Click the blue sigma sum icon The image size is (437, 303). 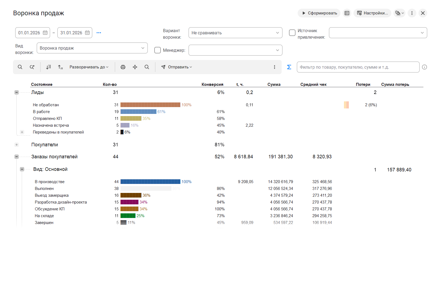pyautogui.click(x=289, y=67)
